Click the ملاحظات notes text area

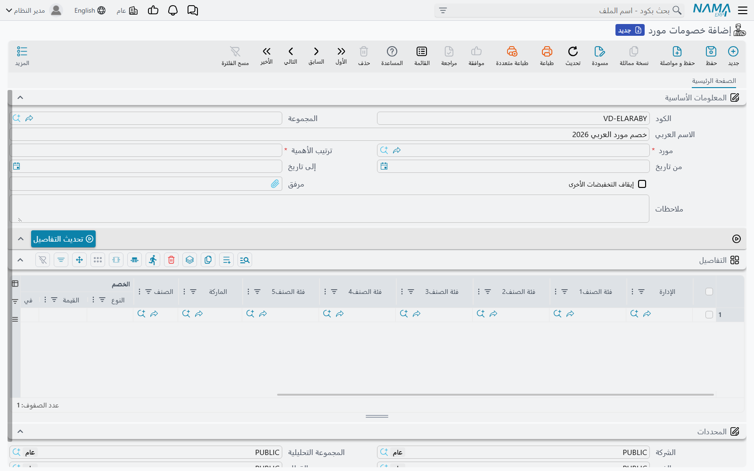tap(329, 209)
